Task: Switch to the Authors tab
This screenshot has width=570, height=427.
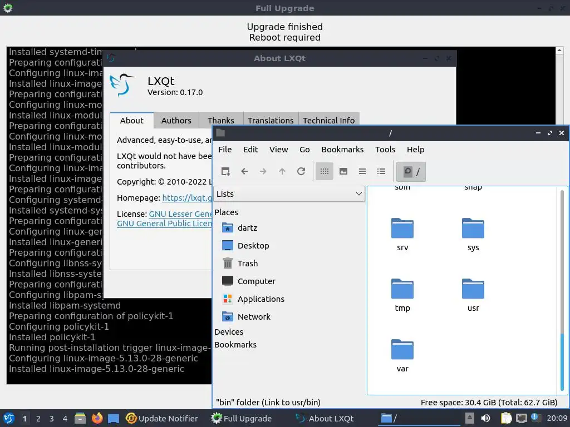Action: (176, 121)
